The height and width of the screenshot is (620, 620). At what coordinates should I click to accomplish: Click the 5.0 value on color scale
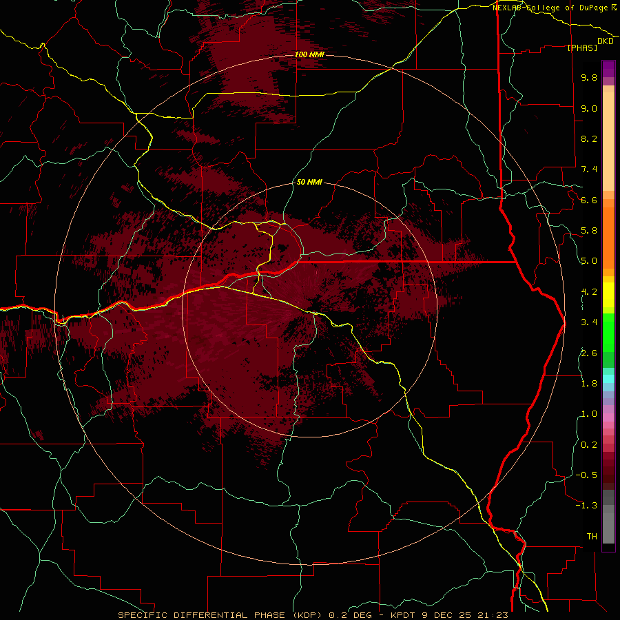[589, 261]
